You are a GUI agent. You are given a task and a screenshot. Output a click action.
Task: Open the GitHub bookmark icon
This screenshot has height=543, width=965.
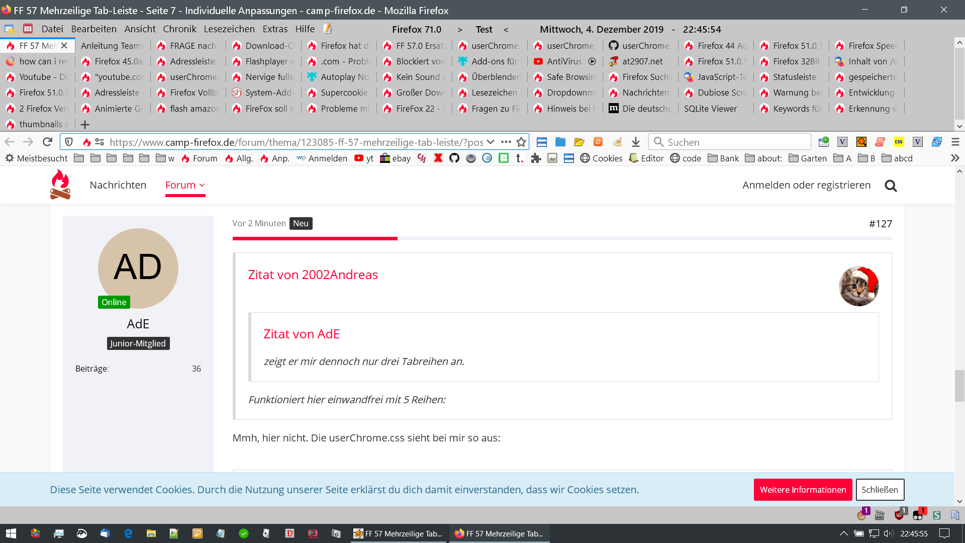[454, 158]
